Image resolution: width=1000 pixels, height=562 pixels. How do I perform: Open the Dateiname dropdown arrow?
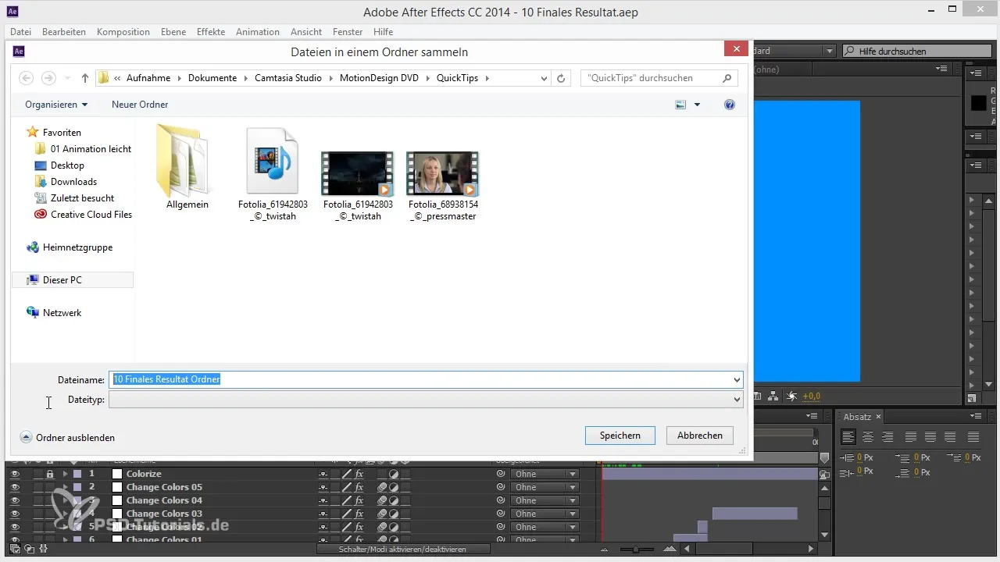737,380
